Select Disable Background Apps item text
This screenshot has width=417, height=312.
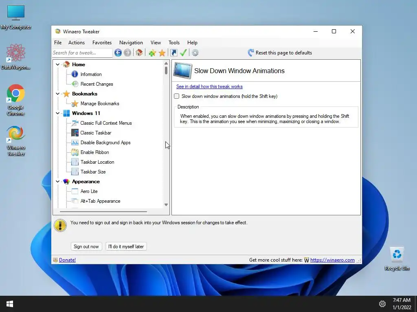point(105,143)
